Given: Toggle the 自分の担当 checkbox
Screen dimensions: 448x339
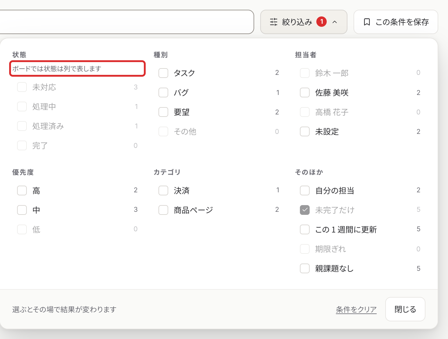Looking at the screenshot, I should (x=305, y=190).
